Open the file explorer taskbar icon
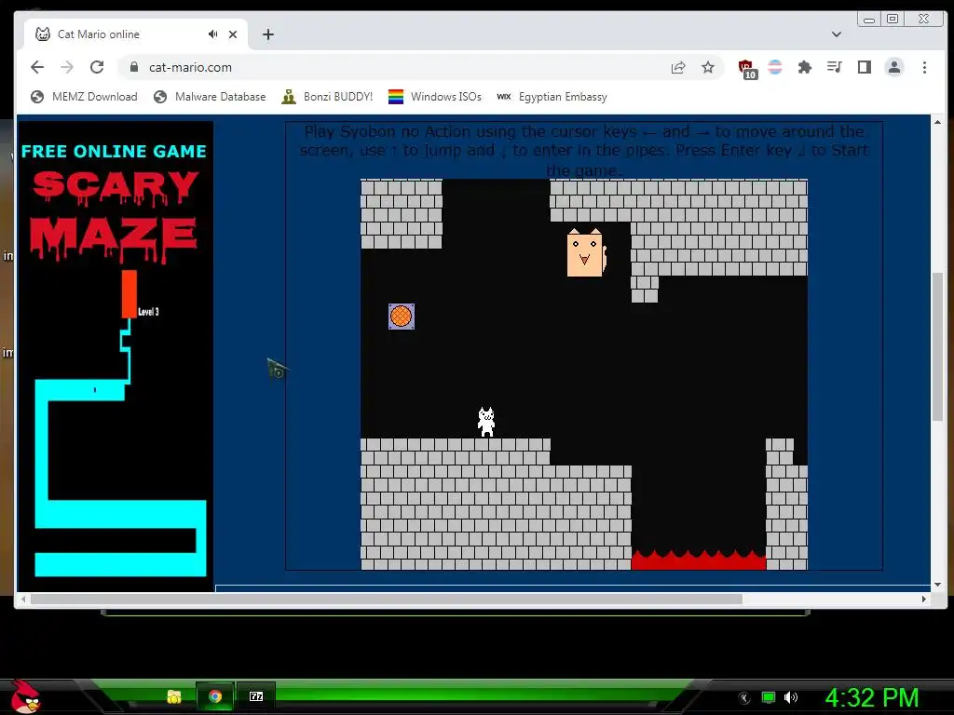954x715 pixels. coord(174,696)
